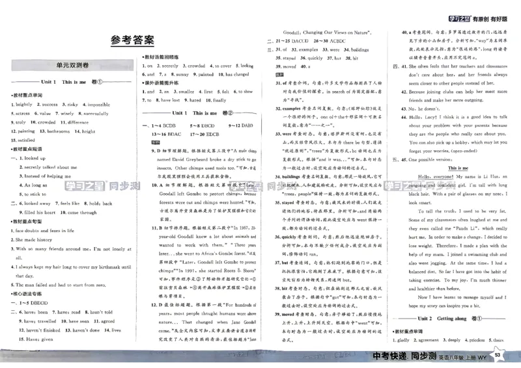Screen dimensions: 521x368
Task: Click the answer '13. bathrooms'
Action: coord(55,131)
